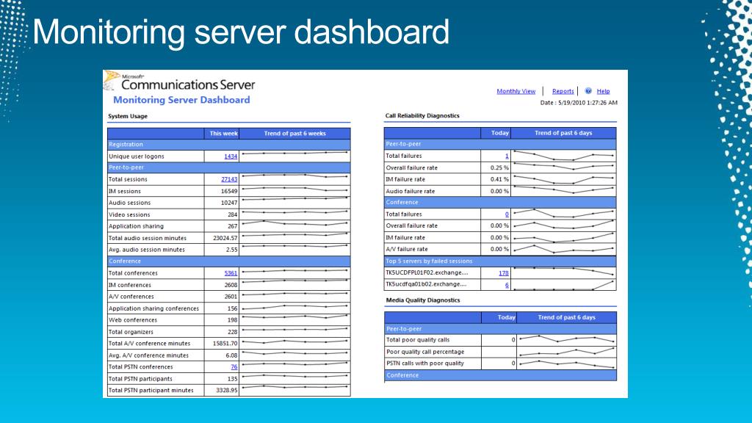Viewport: 752px width, 423px height.
Task: Click Trend of past 6 days in Media Quality
Action: click(x=566, y=317)
